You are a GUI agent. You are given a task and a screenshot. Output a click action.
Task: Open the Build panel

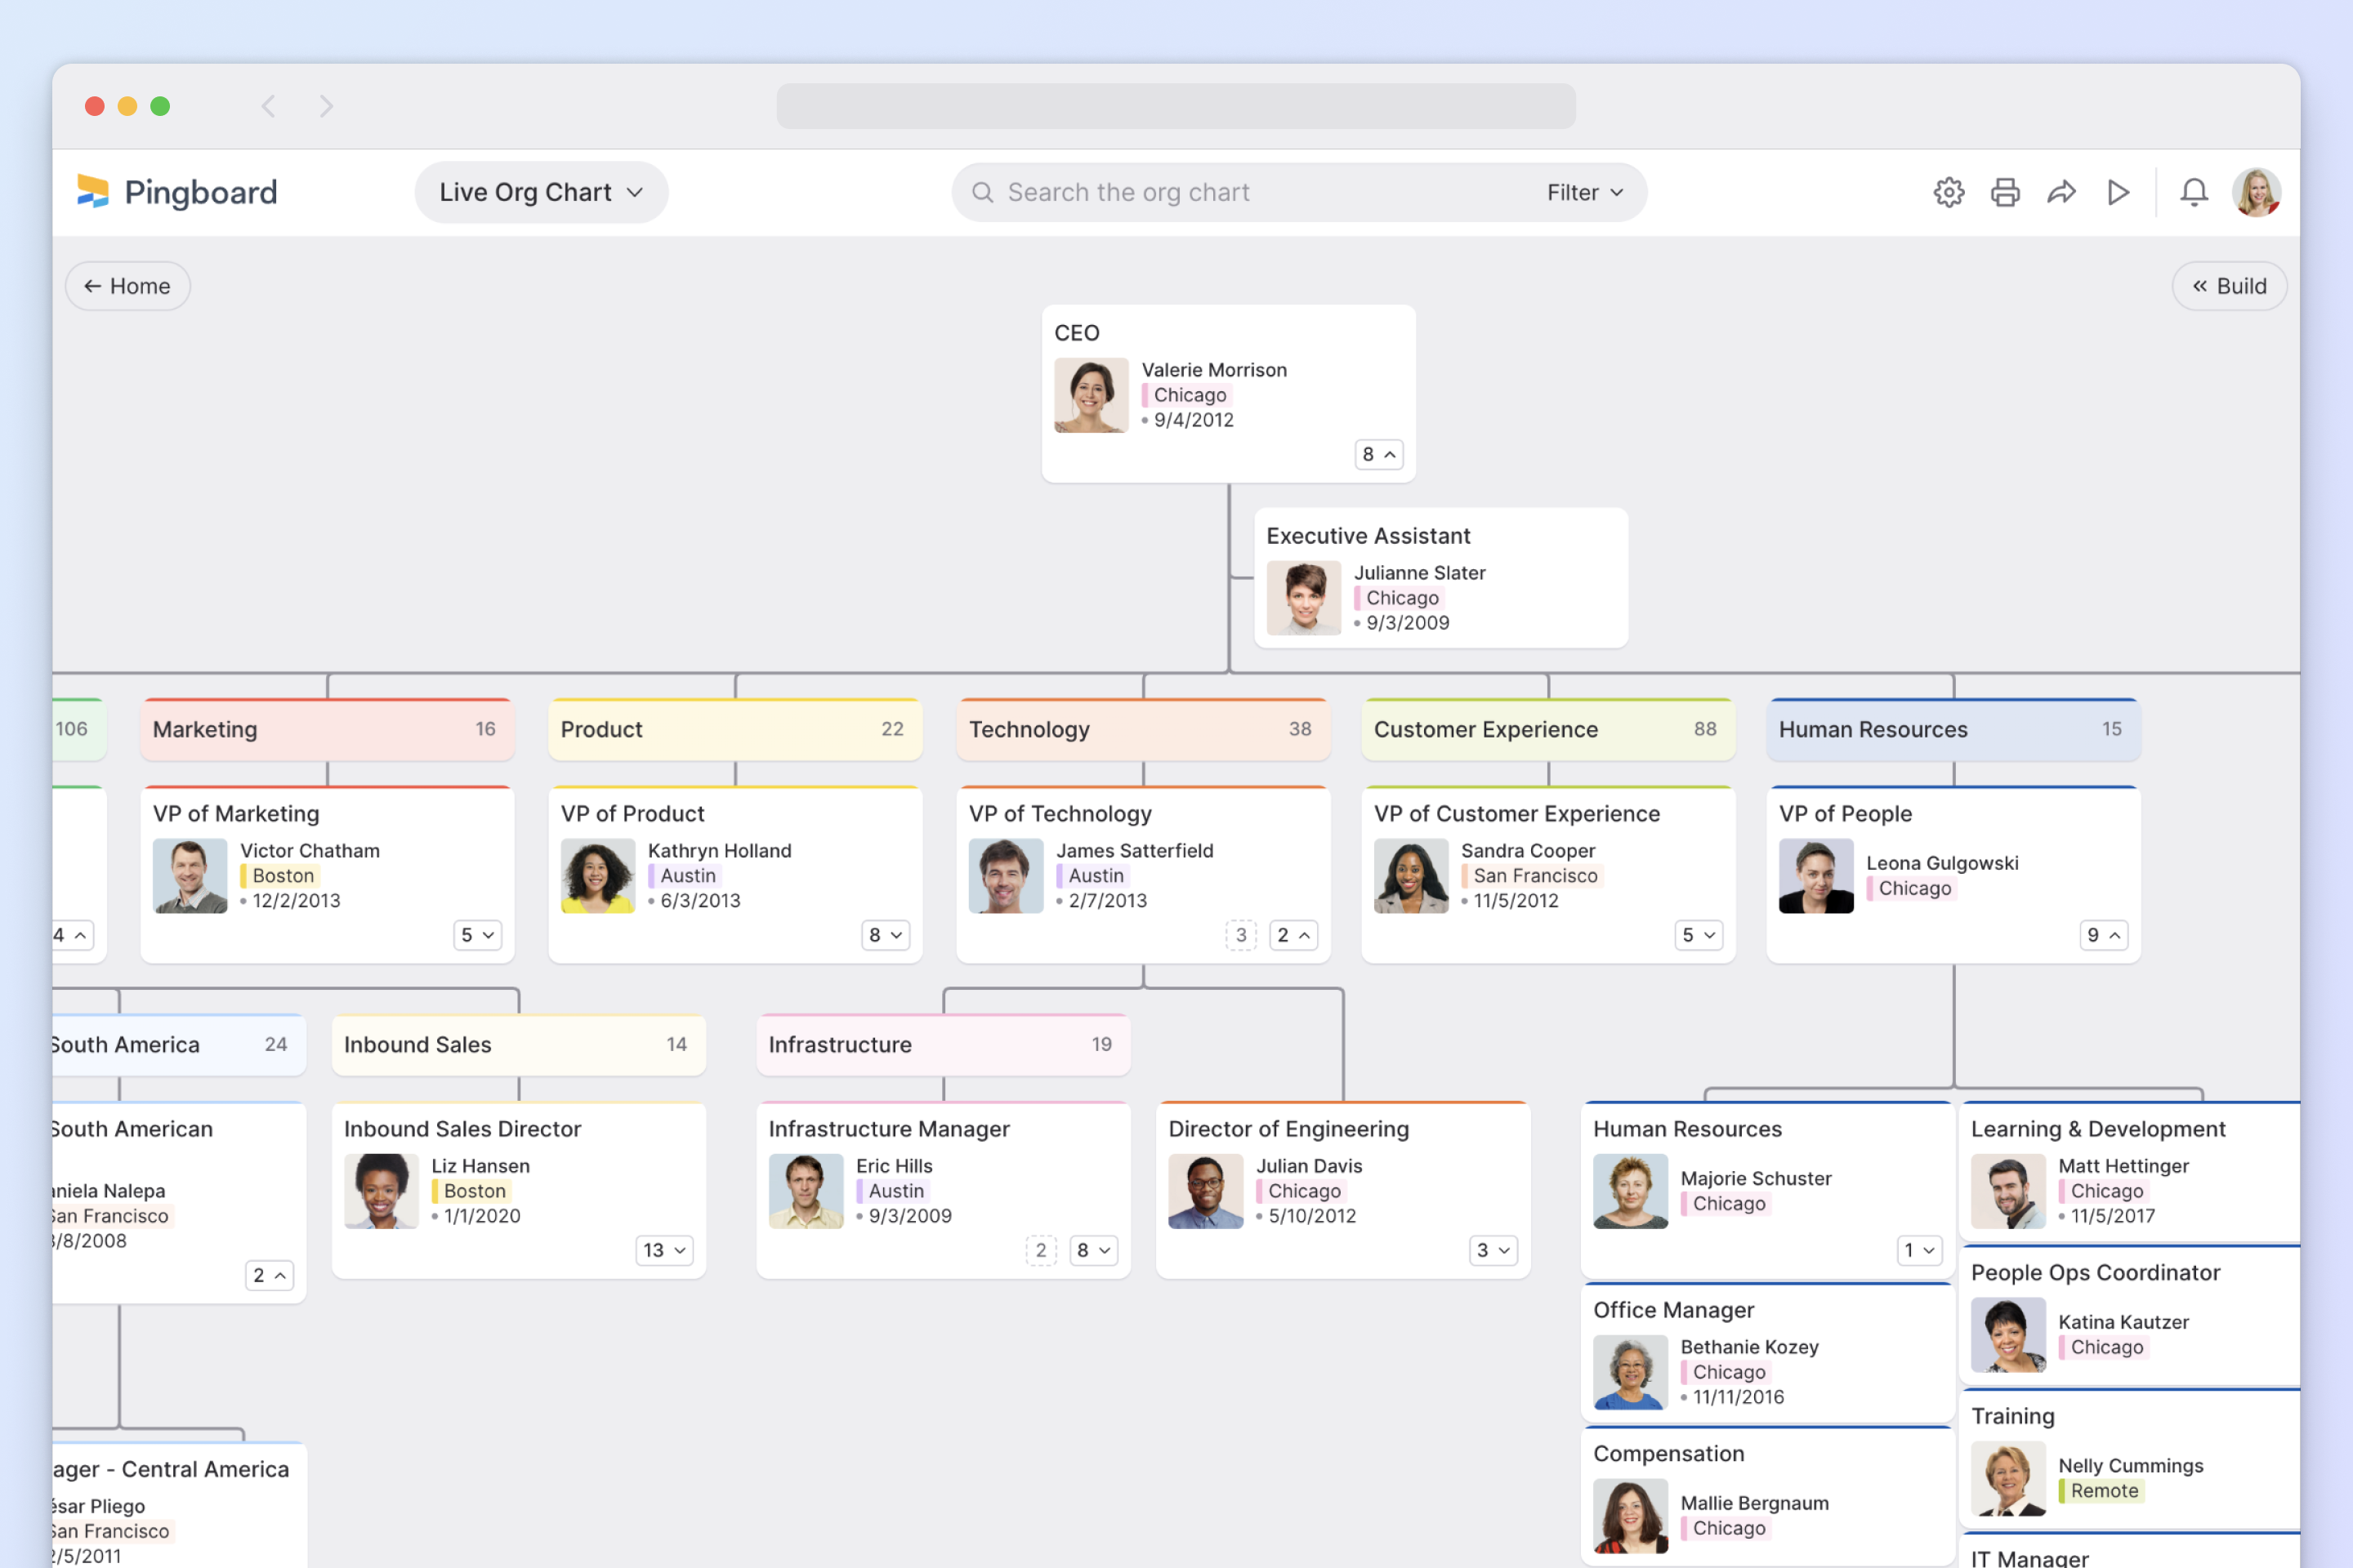tap(2229, 285)
